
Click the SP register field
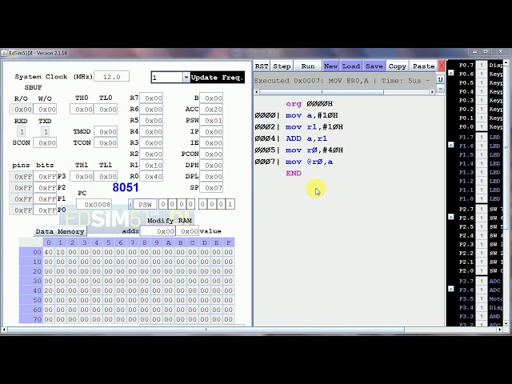pyautogui.click(x=211, y=188)
